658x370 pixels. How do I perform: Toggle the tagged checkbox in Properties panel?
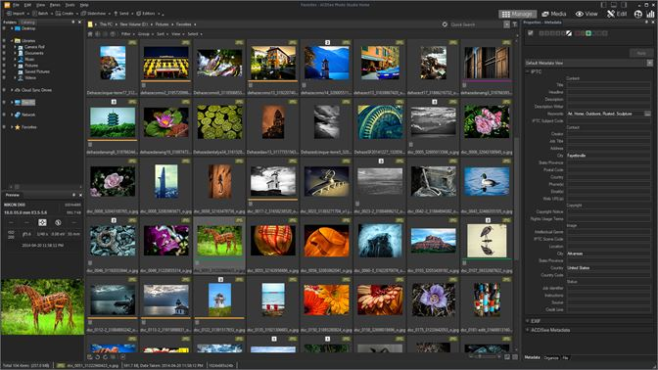tap(531, 33)
